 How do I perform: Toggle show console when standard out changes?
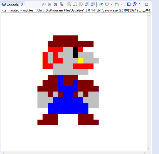(87, 4)
